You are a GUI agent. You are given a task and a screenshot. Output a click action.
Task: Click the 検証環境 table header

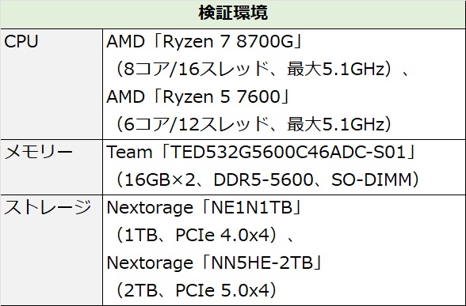(x=233, y=13)
